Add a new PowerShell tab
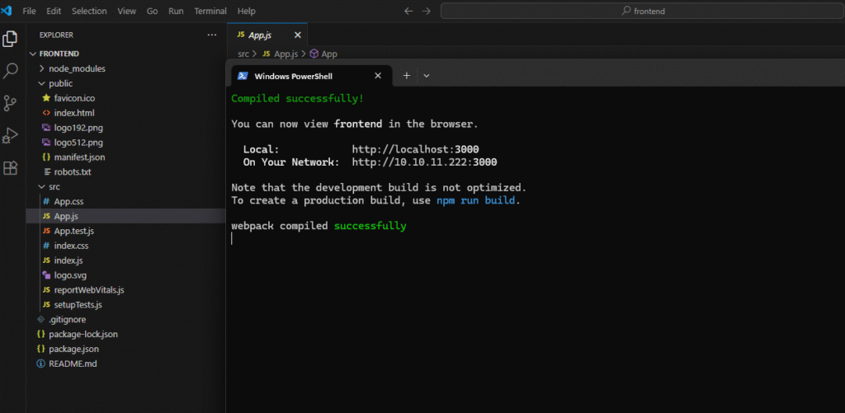Image resolution: width=845 pixels, height=413 pixels. [x=406, y=75]
